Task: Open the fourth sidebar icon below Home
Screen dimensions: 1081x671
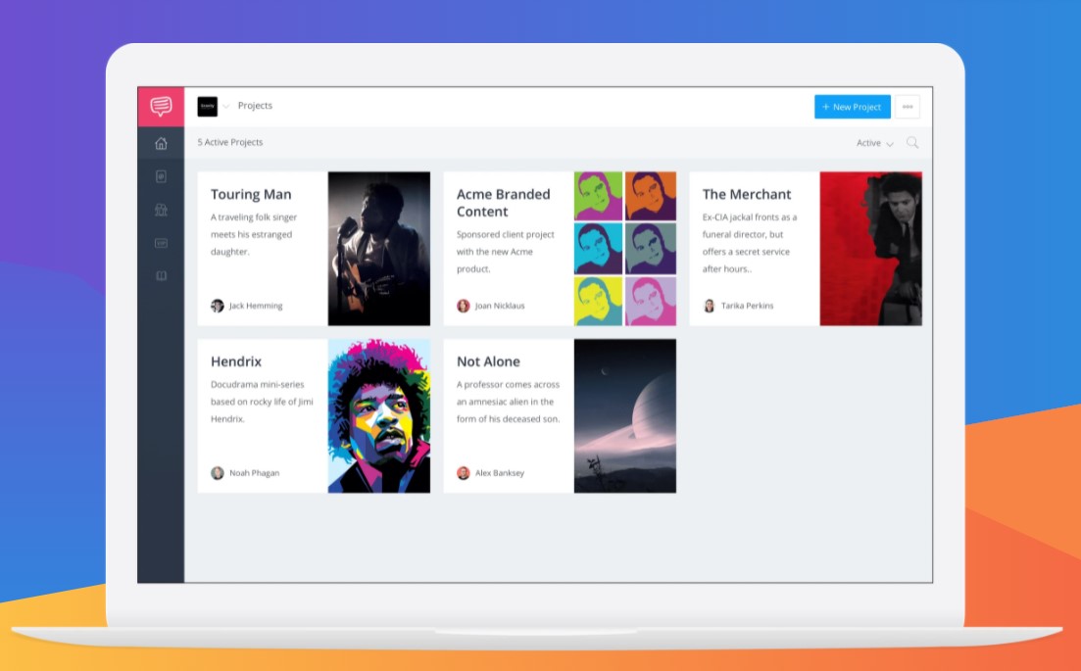Action: tap(161, 243)
